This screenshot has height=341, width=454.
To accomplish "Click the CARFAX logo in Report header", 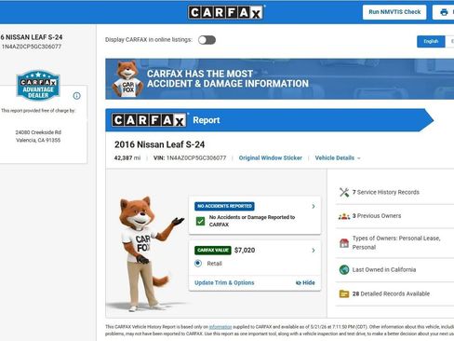I will coord(149,120).
